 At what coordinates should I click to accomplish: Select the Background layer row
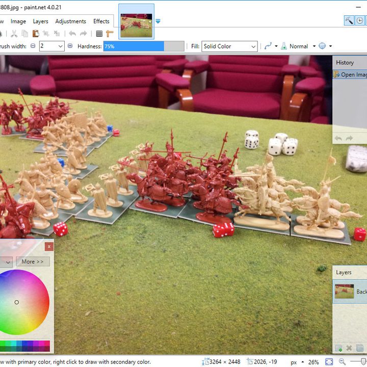point(350,292)
